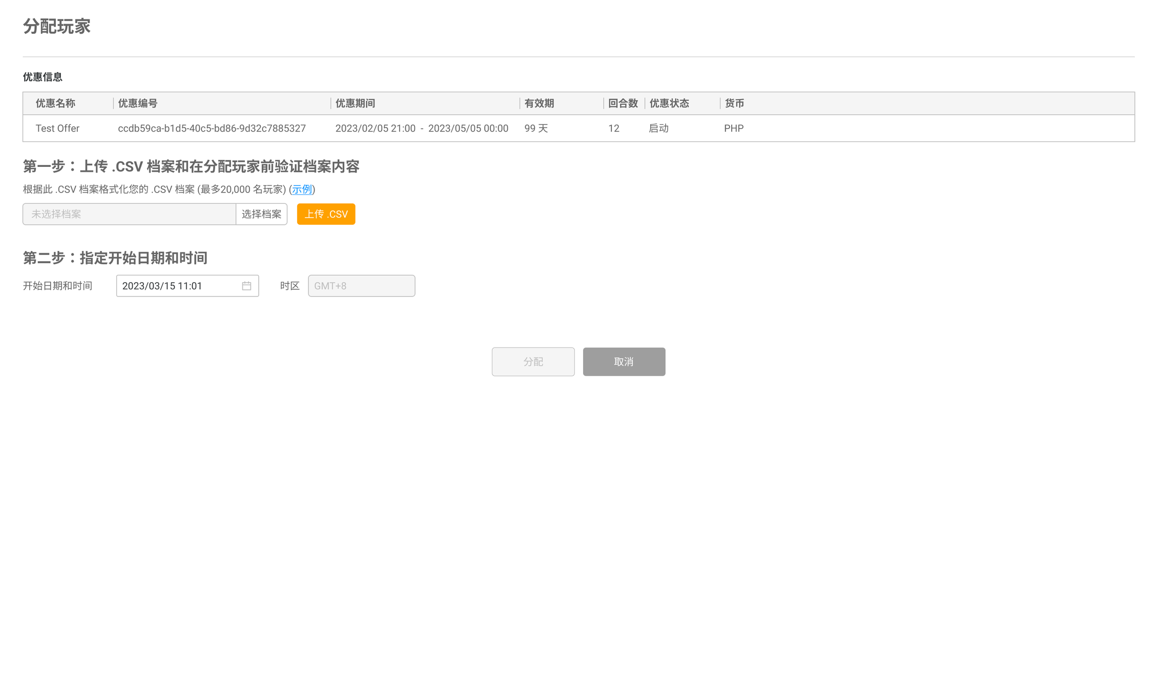Click the PHP currency cell
The image size is (1159, 682).
click(734, 129)
